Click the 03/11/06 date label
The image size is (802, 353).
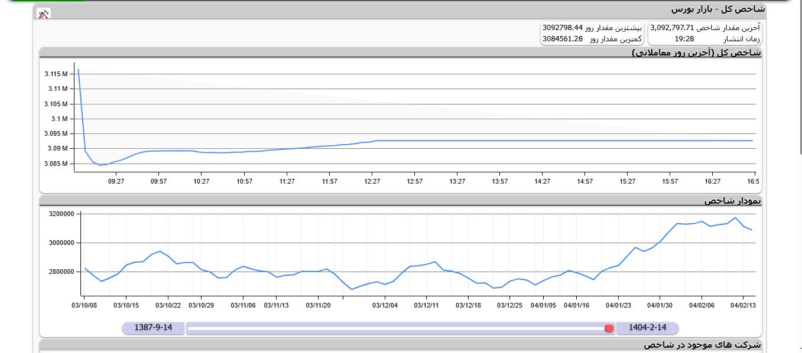point(243,305)
